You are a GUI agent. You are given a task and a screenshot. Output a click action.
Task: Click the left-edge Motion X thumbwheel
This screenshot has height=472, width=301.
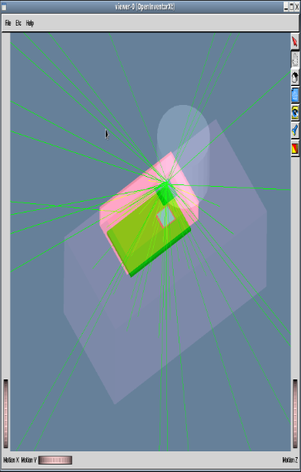coord(6,413)
